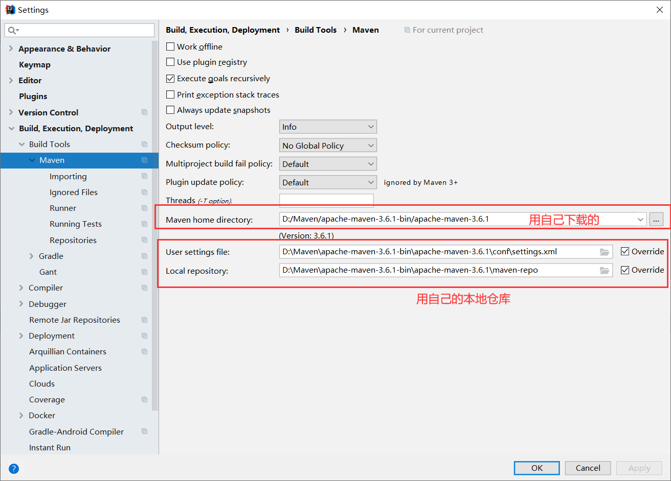The width and height of the screenshot is (671, 481).
Task: Collapse Build, Execution, Deployment node
Action: pyautogui.click(x=11, y=129)
